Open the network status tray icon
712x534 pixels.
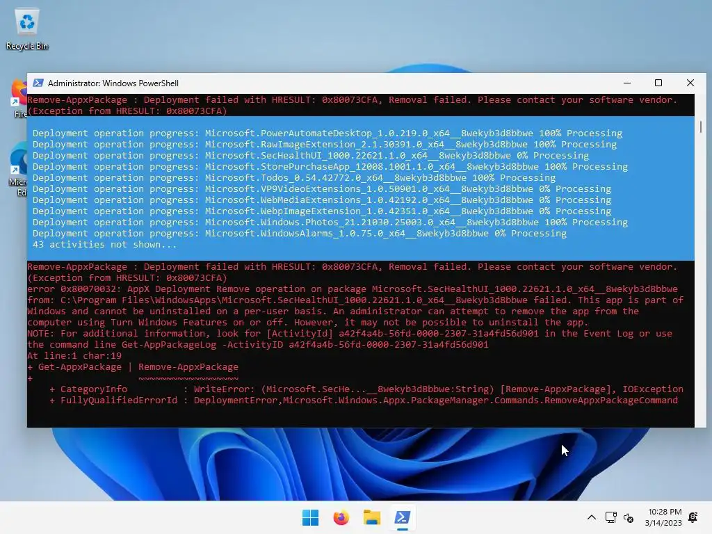[610, 517]
